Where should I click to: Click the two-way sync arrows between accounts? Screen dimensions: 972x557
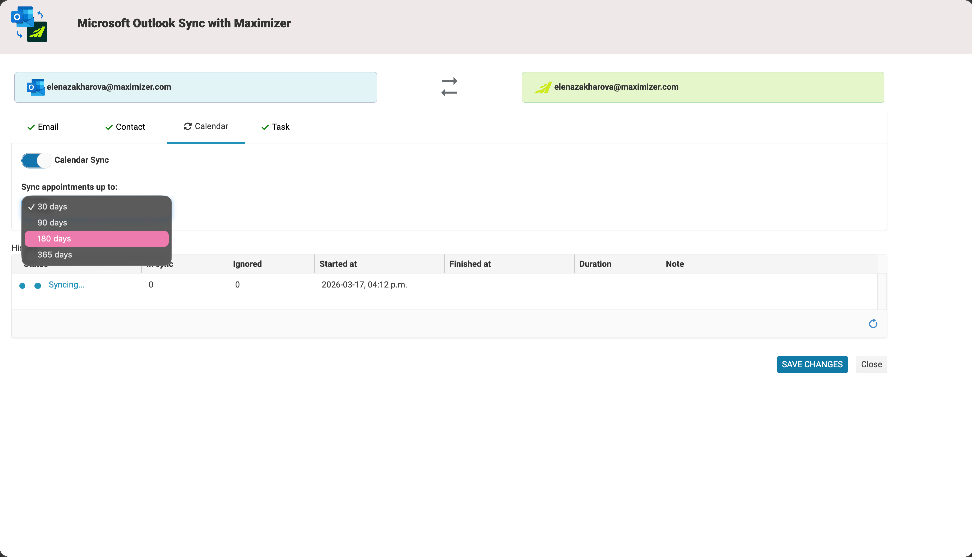point(449,87)
